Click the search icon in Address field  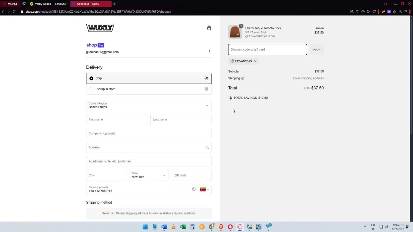tap(207, 148)
